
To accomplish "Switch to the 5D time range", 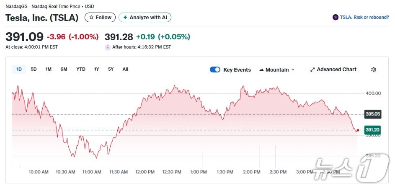I will point(34,69).
